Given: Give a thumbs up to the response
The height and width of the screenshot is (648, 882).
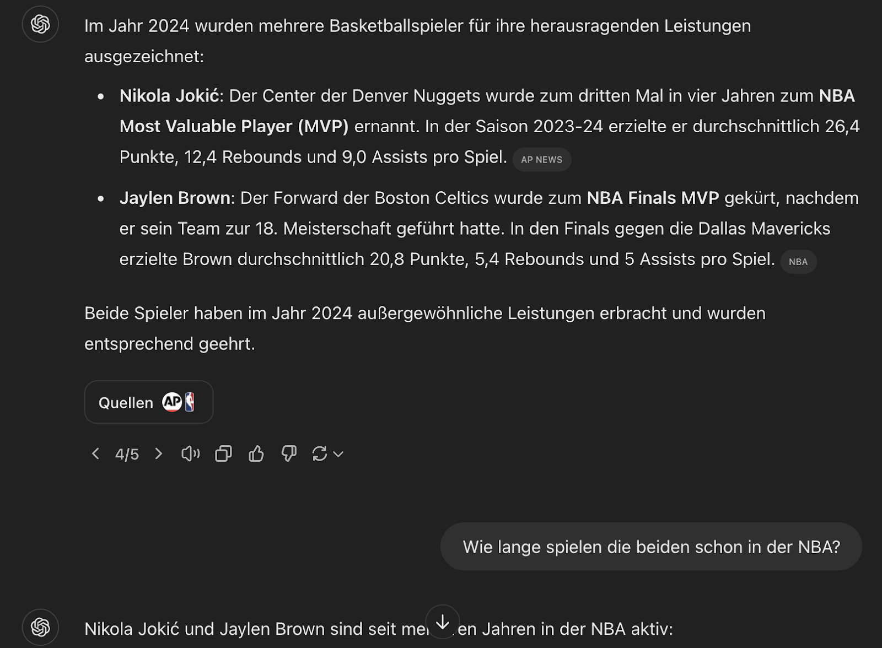Looking at the screenshot, I should pyautogui.click(x=256, y=453).
